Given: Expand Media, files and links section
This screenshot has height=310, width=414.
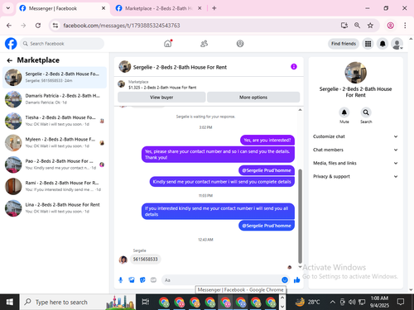Looking at the screenshot, I should (355, 163).
